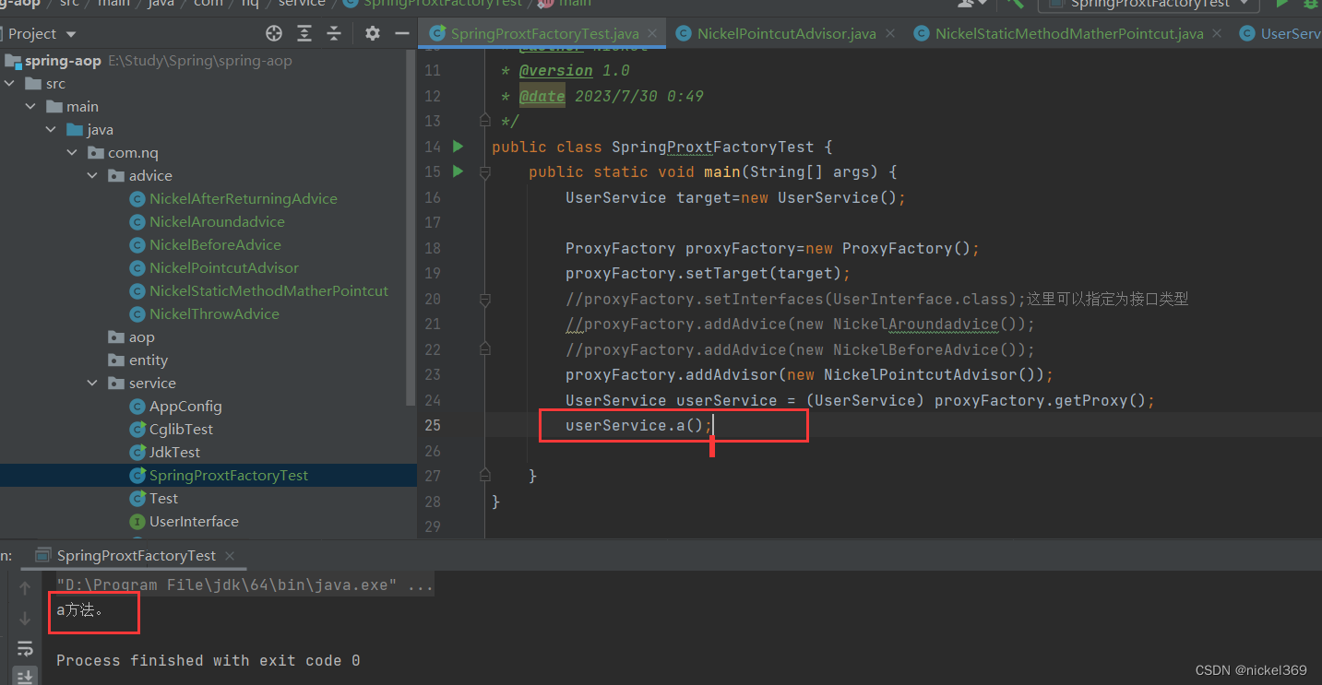Click the NickelAfterReturningAdvice class icon
1322x685 pixels.
(x=137, y=198)
